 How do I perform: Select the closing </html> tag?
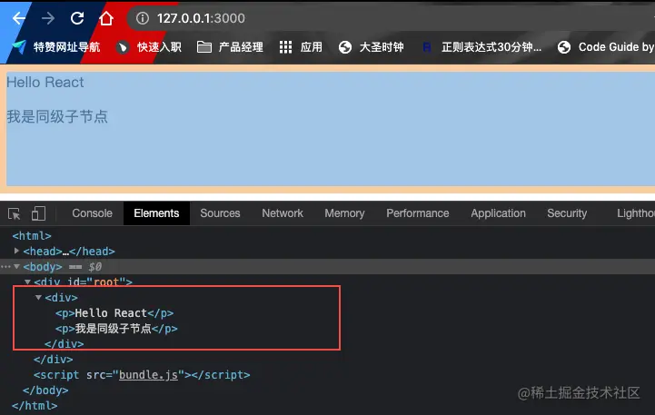pos(35,405)
